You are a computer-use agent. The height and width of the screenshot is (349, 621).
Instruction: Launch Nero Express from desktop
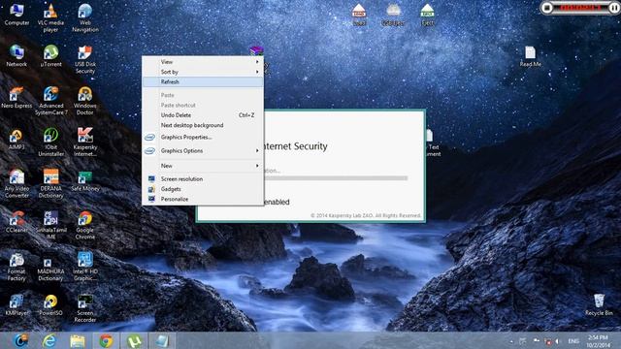tap(16, 97)
